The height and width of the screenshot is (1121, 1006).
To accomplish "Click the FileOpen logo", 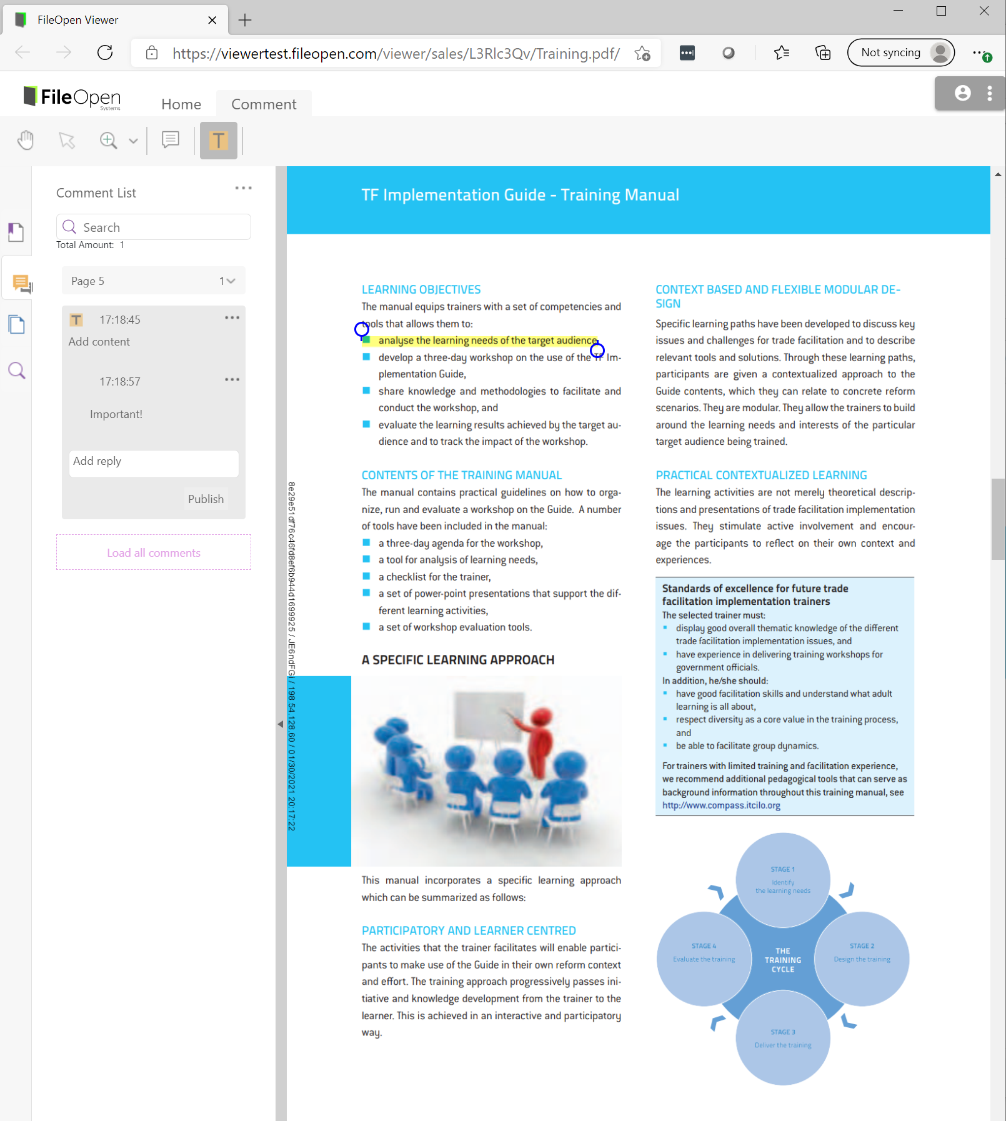I will point(72,97).
